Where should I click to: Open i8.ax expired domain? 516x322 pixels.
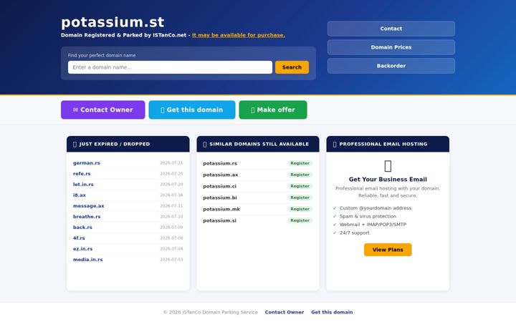tap(80, 195)
